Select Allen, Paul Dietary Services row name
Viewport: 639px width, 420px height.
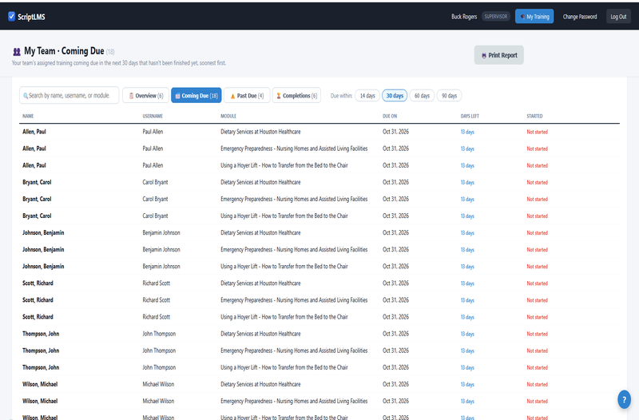tap(34, 132)
